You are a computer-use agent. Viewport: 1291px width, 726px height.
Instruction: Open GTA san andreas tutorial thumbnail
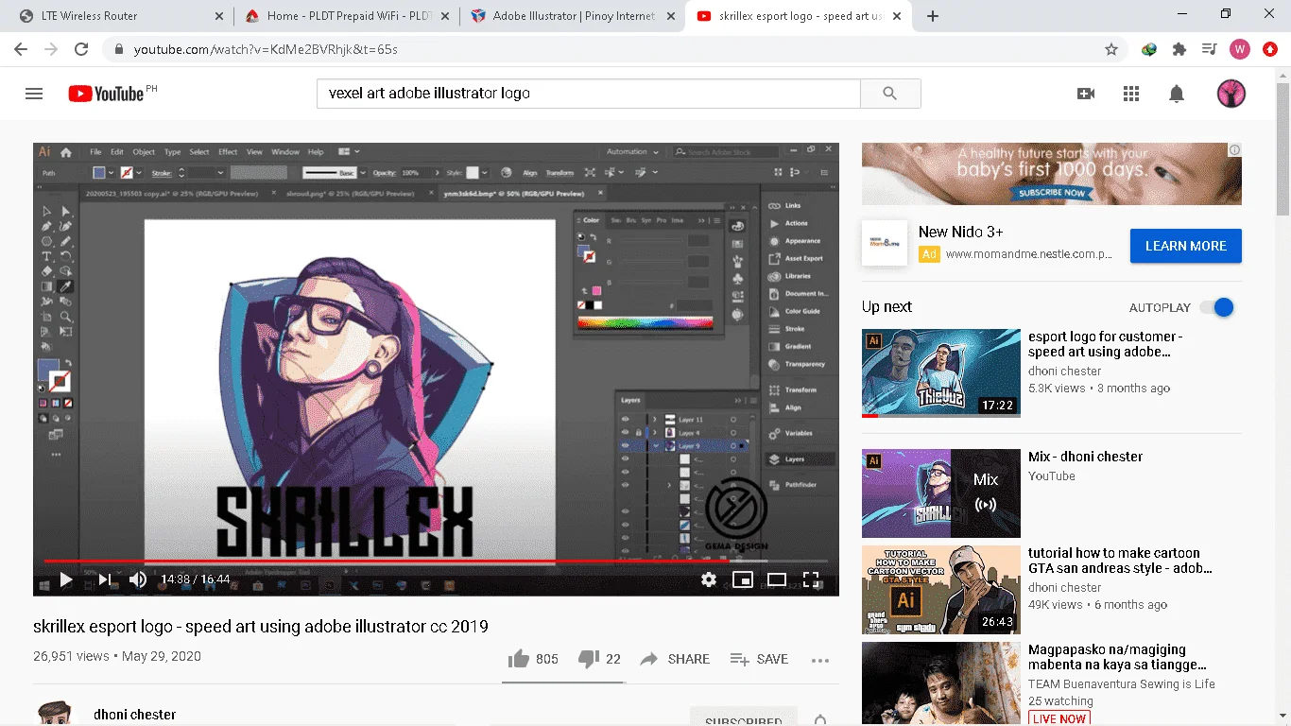940,590
